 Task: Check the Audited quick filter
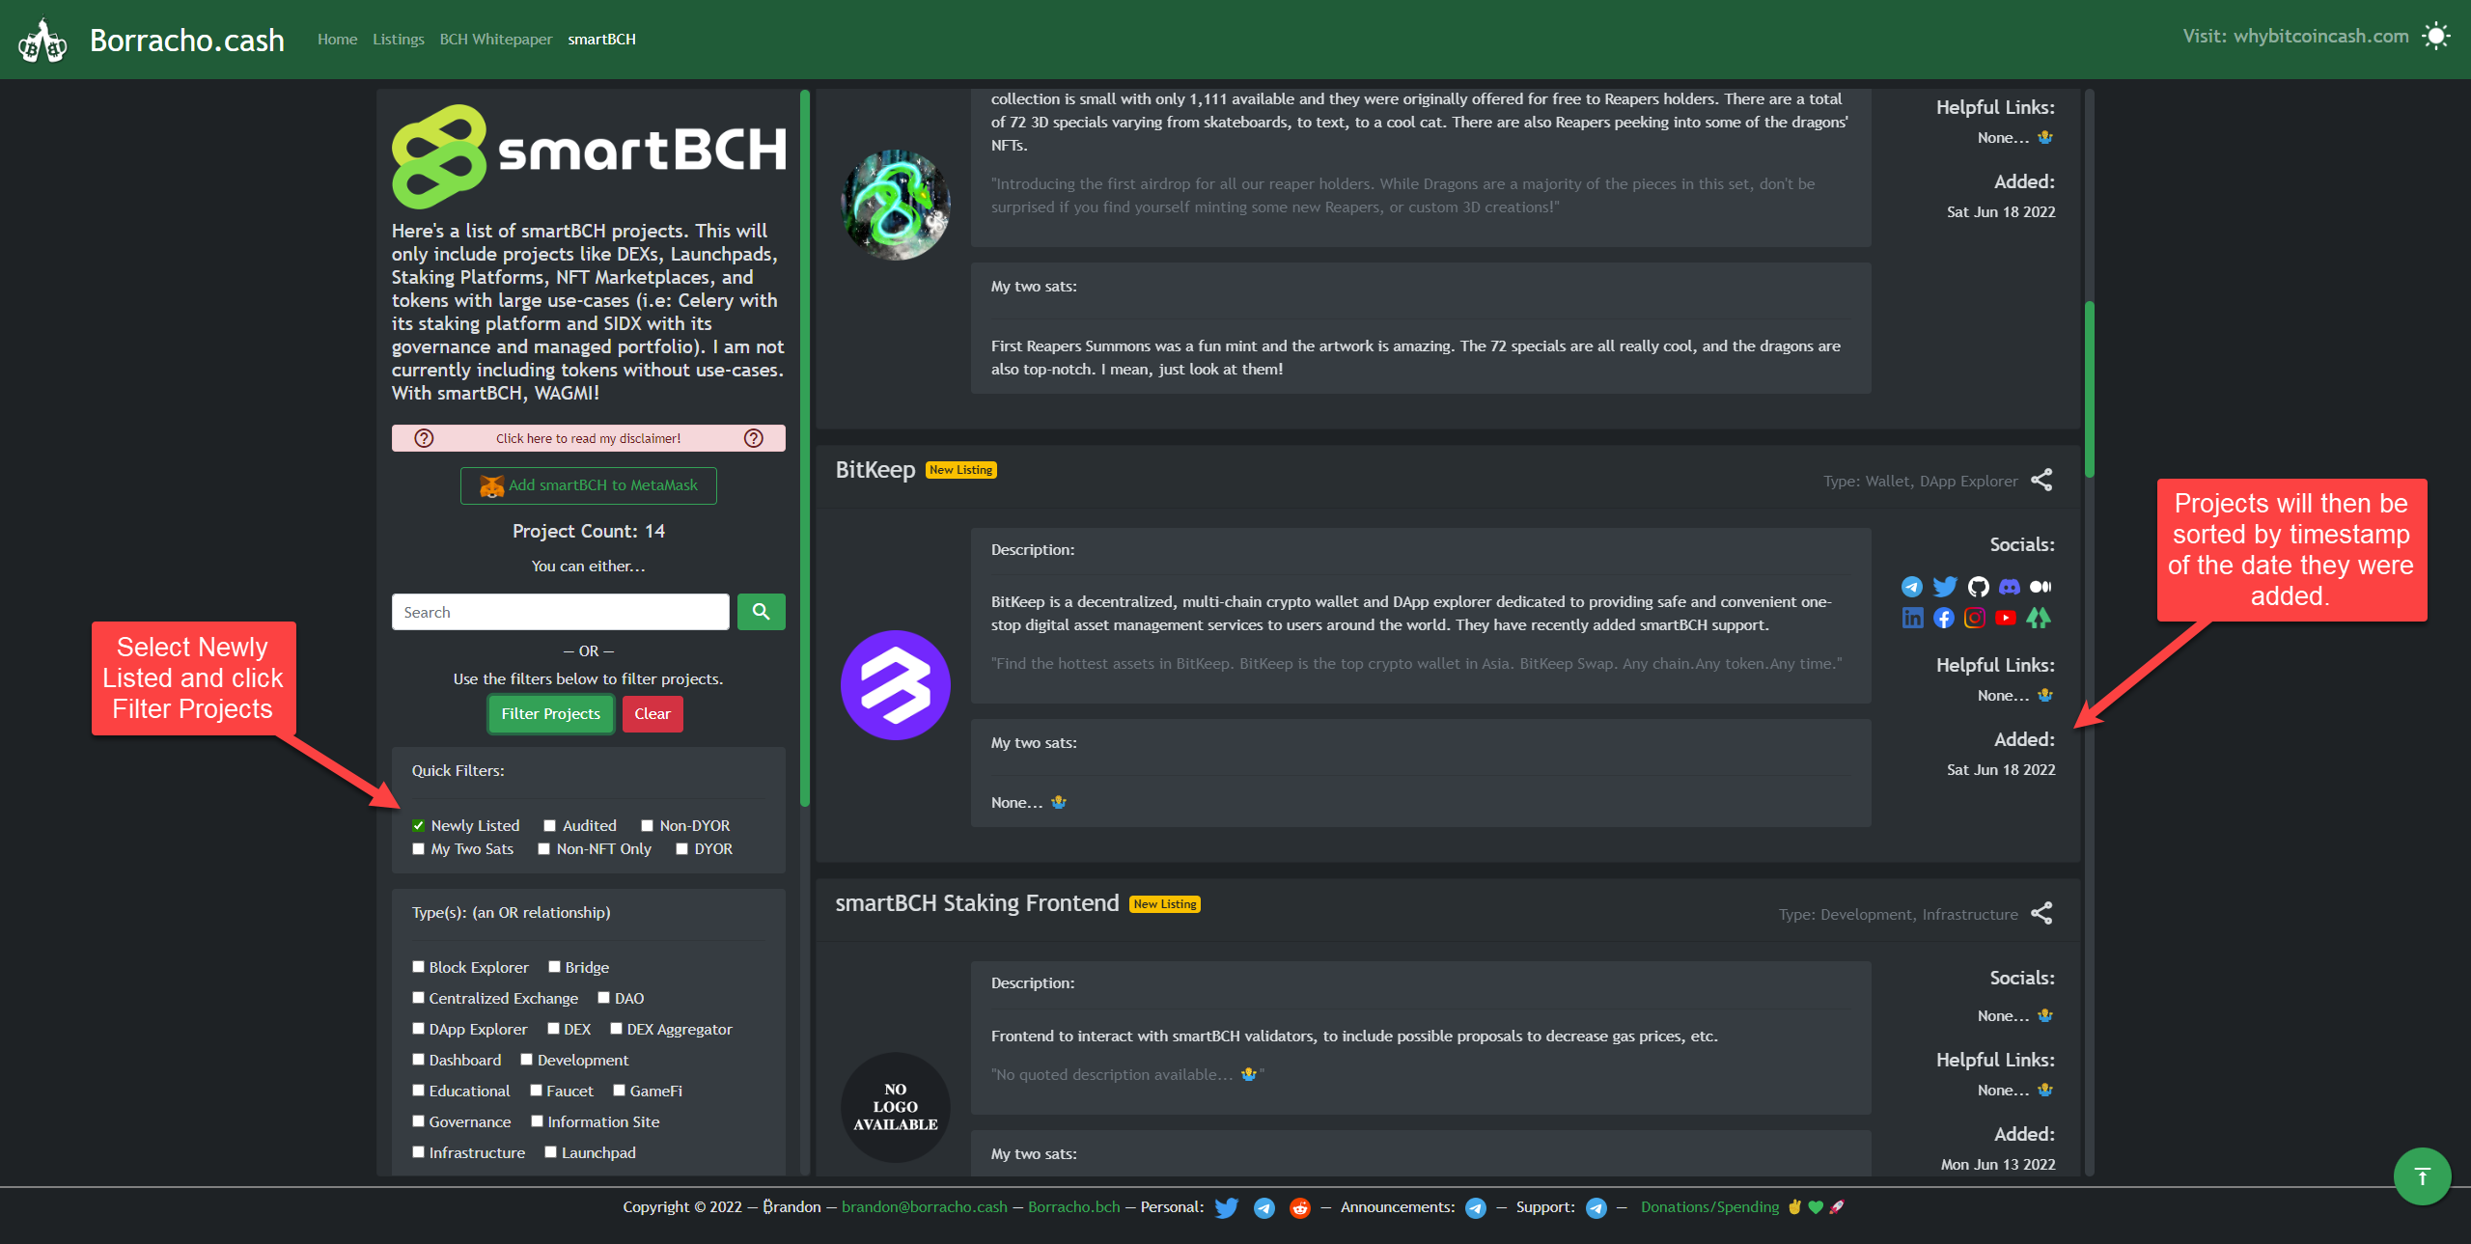tap(549, 826)
